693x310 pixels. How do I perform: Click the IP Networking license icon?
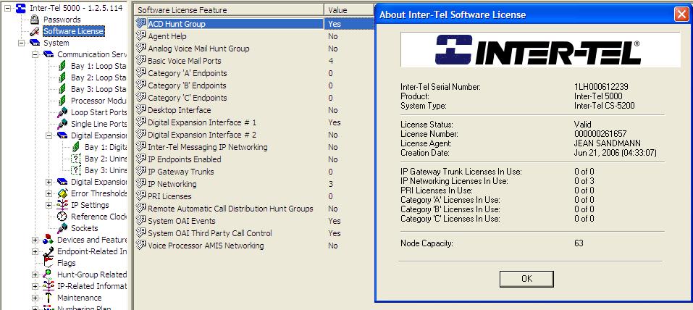click(141, 183)
